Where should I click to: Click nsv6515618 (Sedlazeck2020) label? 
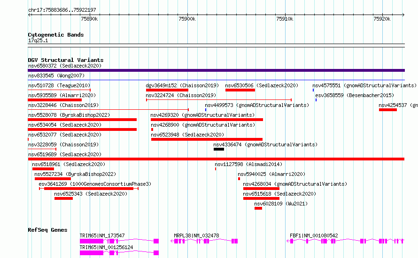(279, 194)
